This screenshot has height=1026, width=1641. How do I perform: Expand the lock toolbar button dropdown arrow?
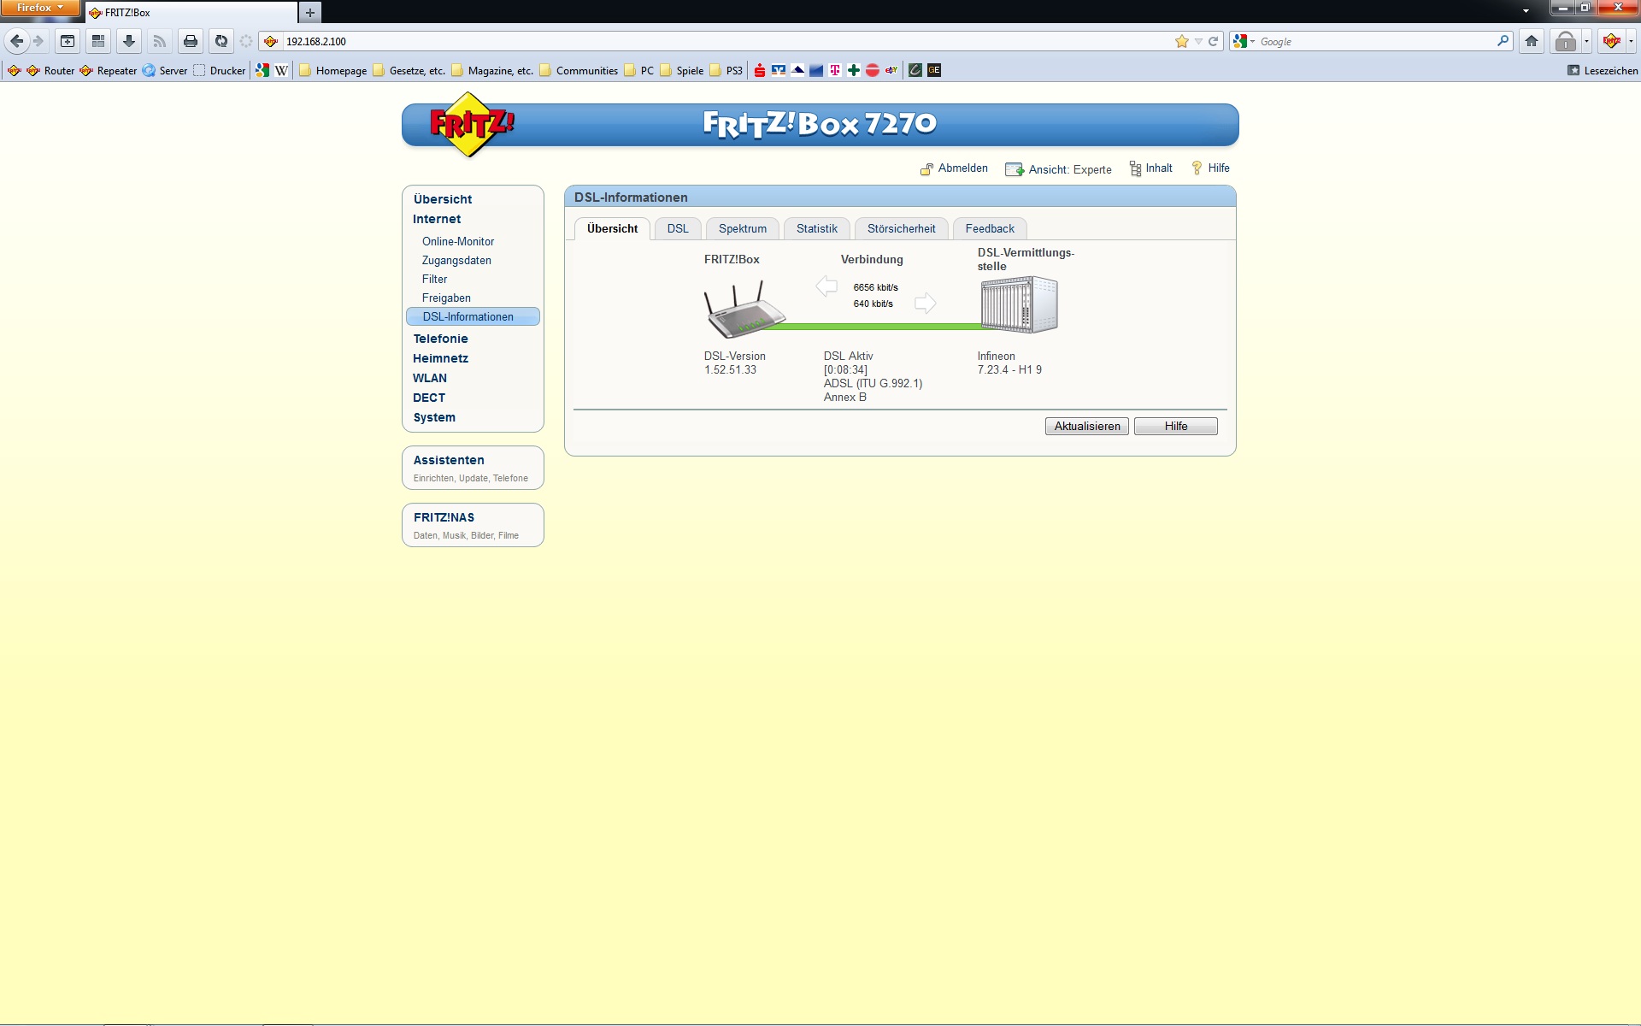pyautogui.click(x=1586, y=41)
